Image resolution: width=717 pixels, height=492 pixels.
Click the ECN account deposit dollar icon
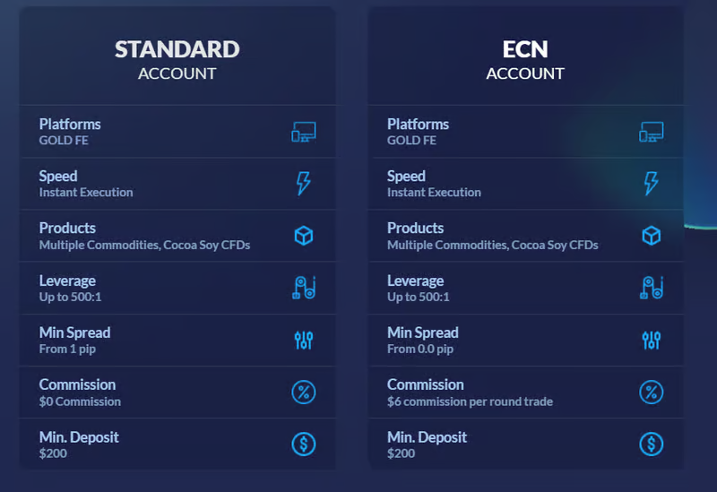pyautogui.click(x=652, y=444)
